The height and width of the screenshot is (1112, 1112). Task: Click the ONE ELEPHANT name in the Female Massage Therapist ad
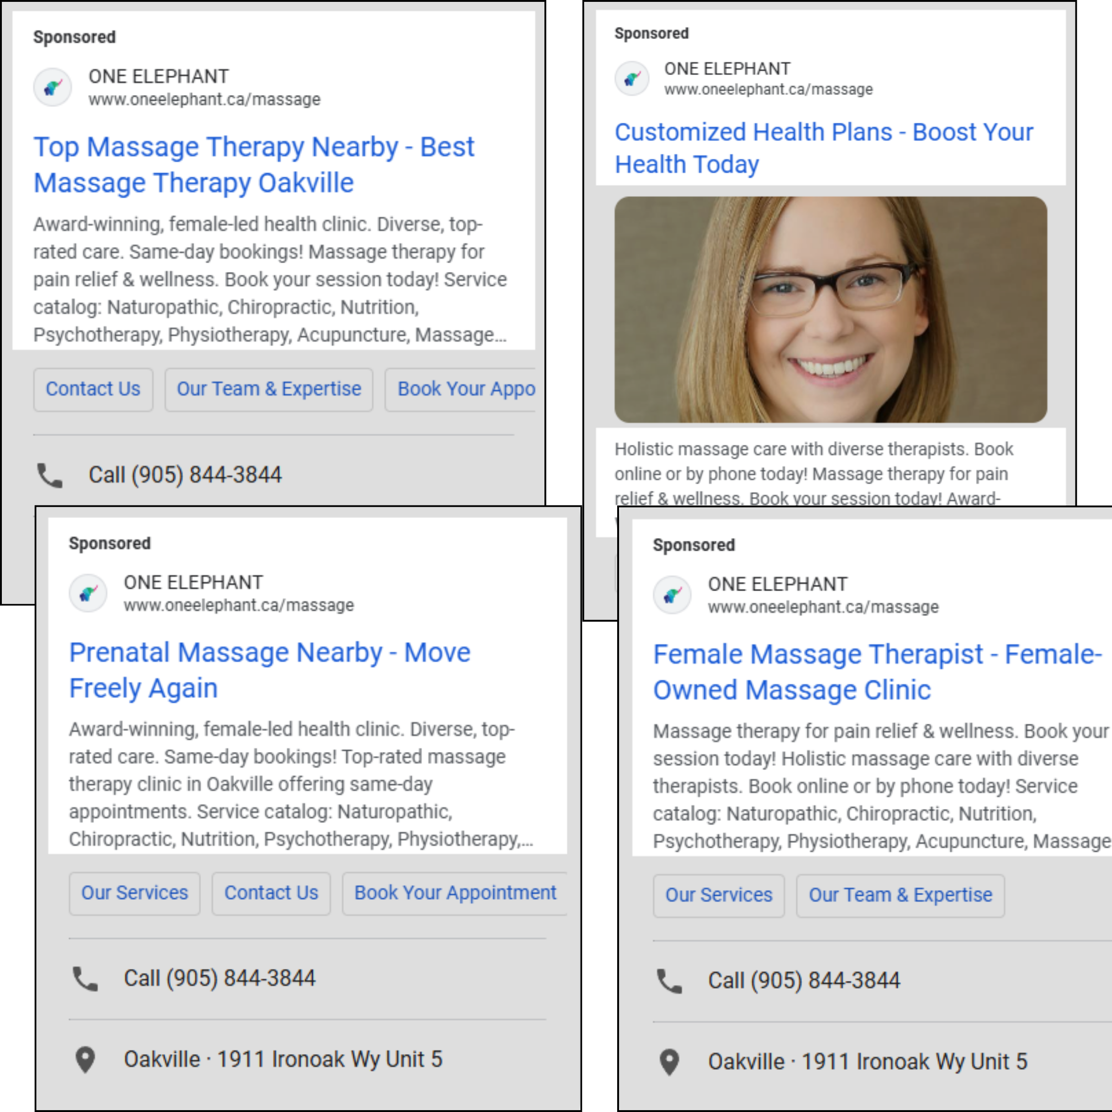[777, 584]
